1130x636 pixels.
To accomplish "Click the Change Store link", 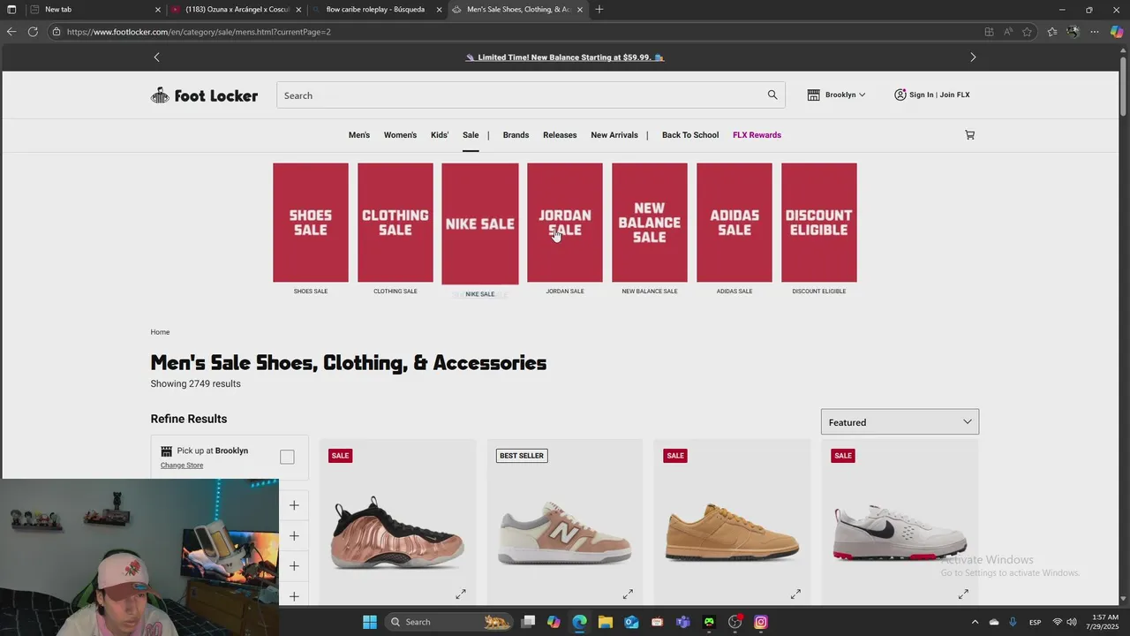I will pos(182,466).
